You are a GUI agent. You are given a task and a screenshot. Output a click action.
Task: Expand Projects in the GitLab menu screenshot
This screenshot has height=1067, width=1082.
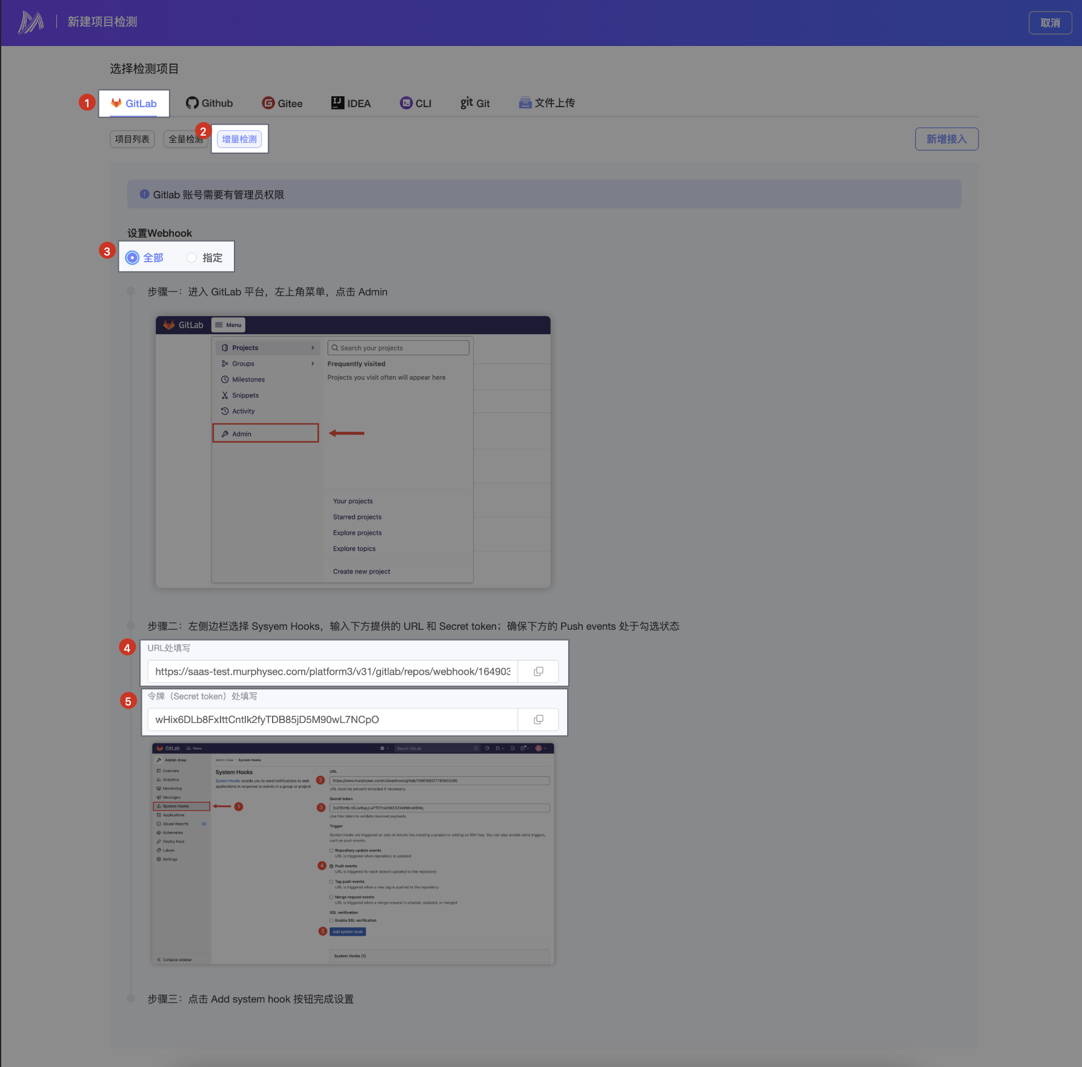tap(267, 347)
